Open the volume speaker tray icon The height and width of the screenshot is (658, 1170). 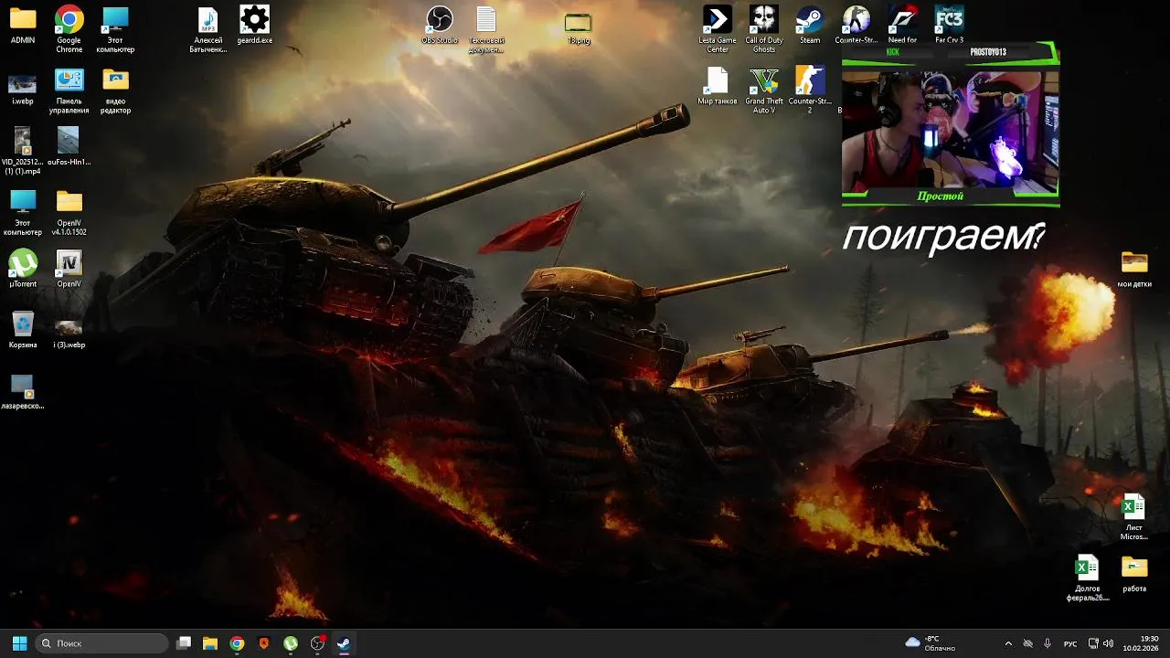[x=1109, y=643]
